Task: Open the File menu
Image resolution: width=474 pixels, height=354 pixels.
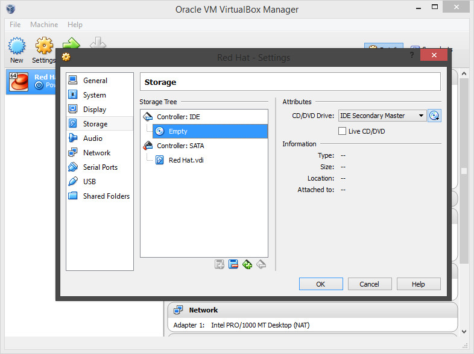Action: click(15, 25)
